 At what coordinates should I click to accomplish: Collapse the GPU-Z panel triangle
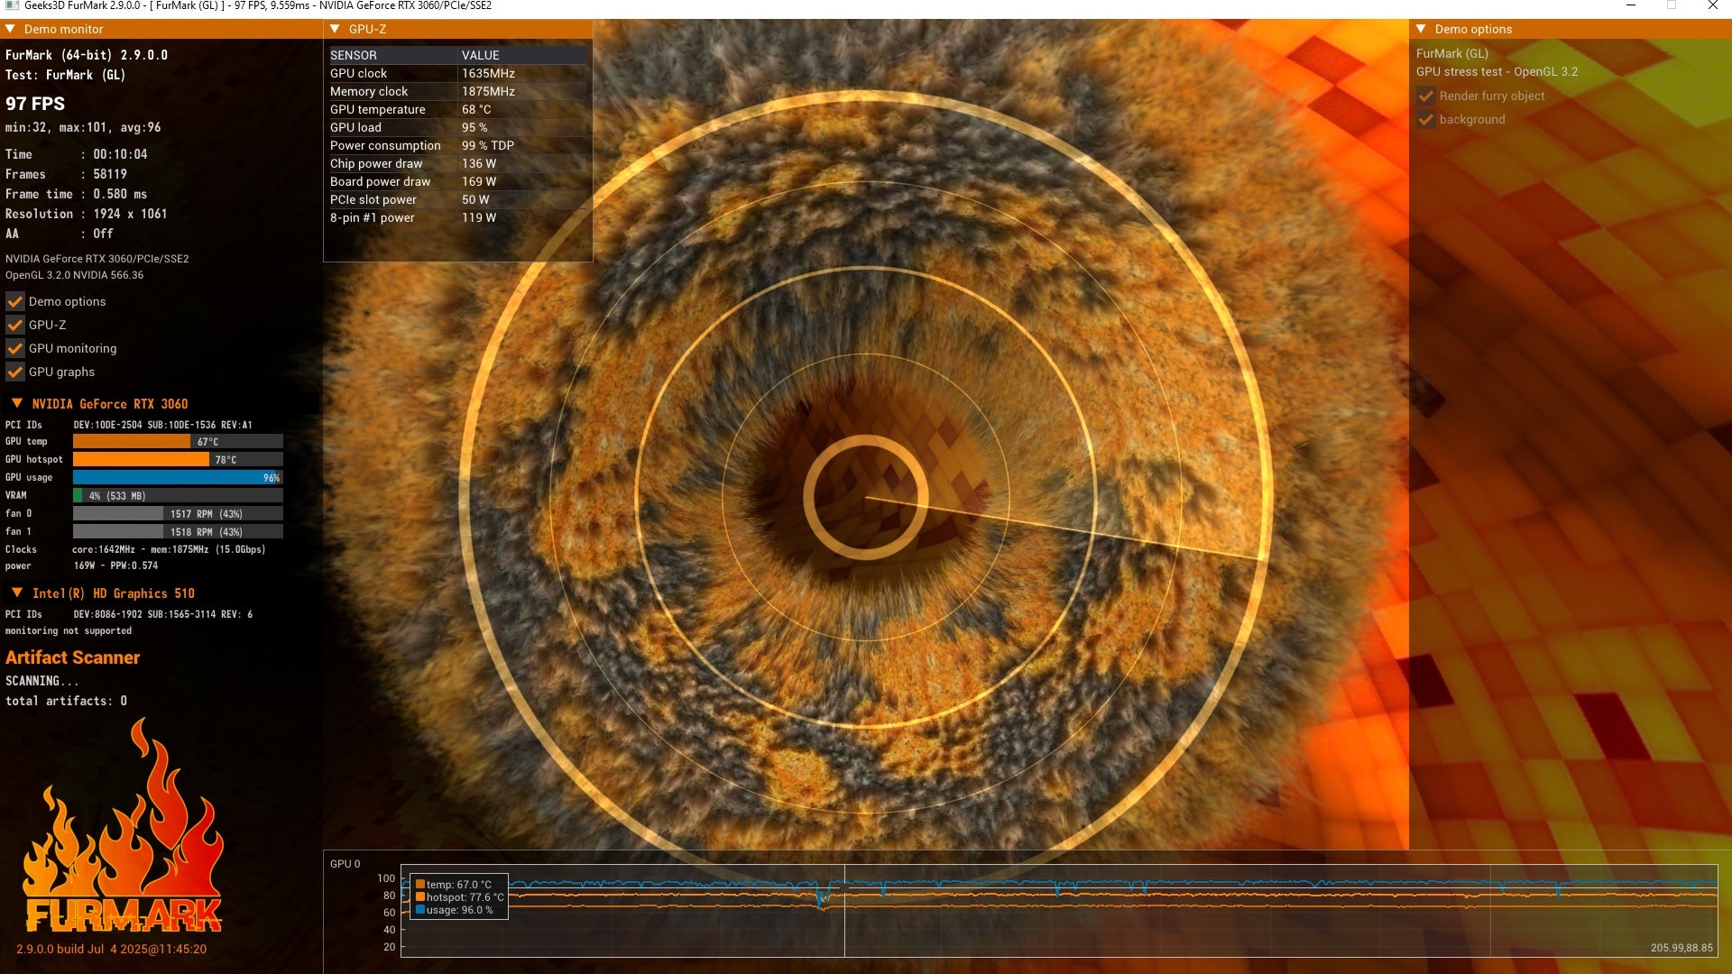tap(335, 29)
